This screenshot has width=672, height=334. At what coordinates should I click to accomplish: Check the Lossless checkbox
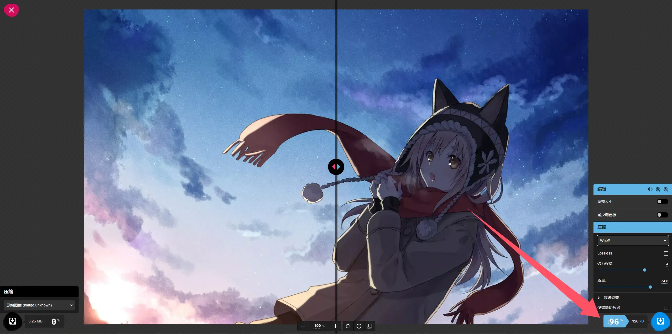[666, 253]
